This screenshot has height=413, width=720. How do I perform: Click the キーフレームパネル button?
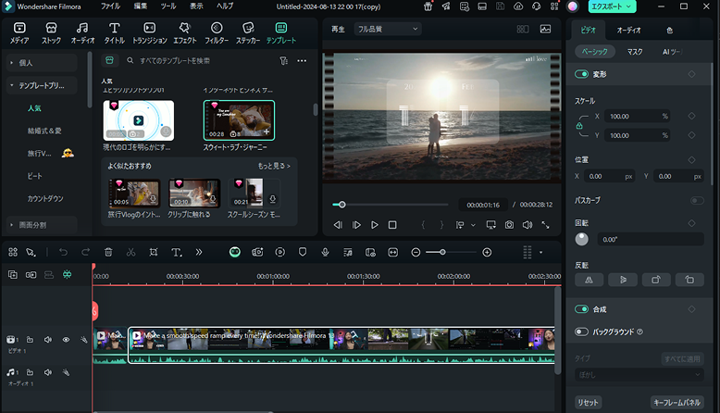(x=677, y=403)
